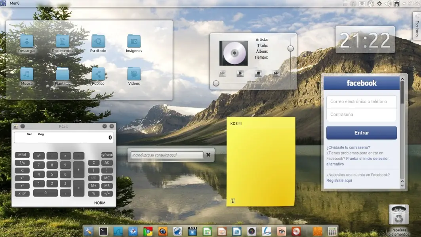Click the volume speaker icon in tray
Screen dimensions: 421x237
[388, 4]
